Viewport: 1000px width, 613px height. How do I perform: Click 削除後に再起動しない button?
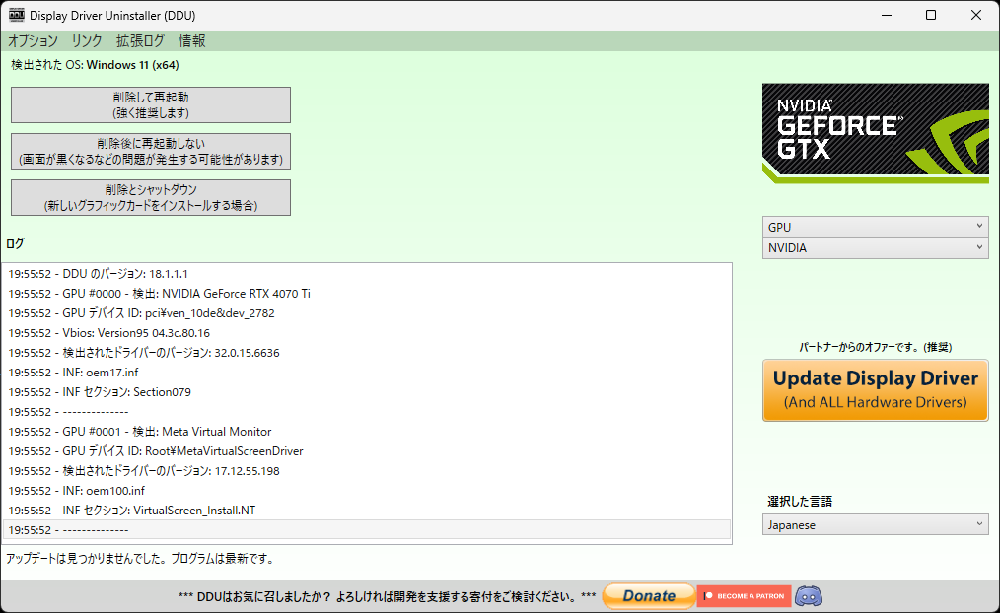click(151, 152)
